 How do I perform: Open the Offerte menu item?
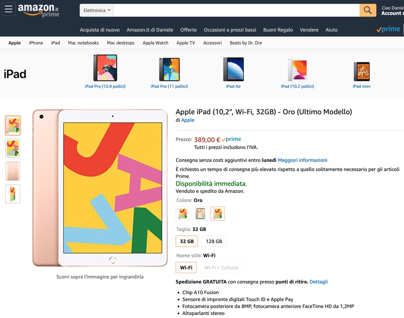[x=188, y=30]
